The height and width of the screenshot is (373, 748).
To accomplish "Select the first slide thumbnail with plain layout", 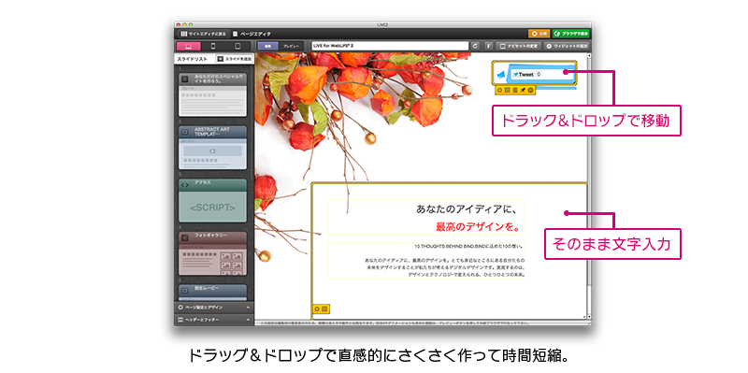I will pyautogui.click(x=212, y=94).
